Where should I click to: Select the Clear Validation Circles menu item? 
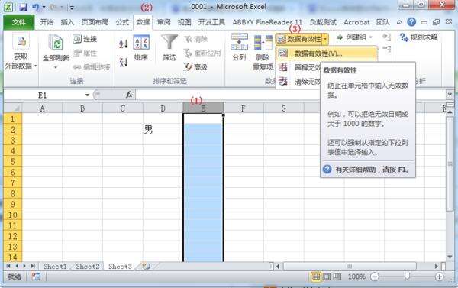click(298, 82)
